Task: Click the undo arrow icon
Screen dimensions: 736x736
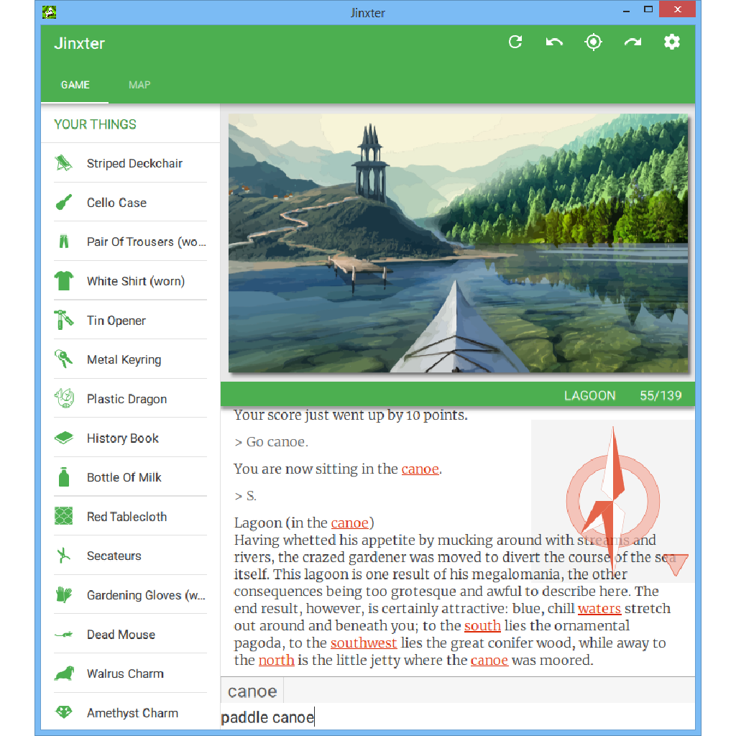Action: click(x=554, y=42)
